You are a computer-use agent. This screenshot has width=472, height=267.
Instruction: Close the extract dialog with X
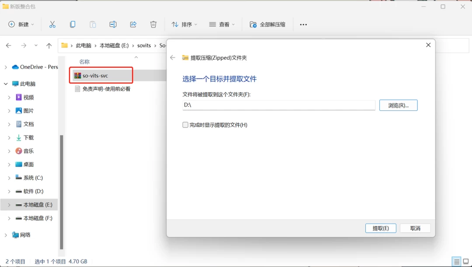tap(428, 45)
